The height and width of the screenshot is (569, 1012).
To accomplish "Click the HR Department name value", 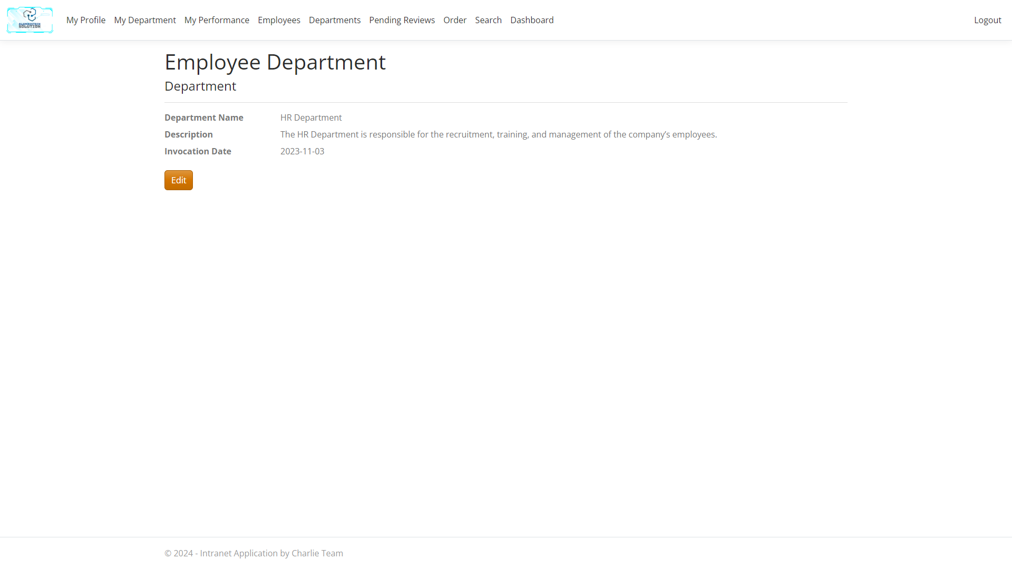I will 311,117.
